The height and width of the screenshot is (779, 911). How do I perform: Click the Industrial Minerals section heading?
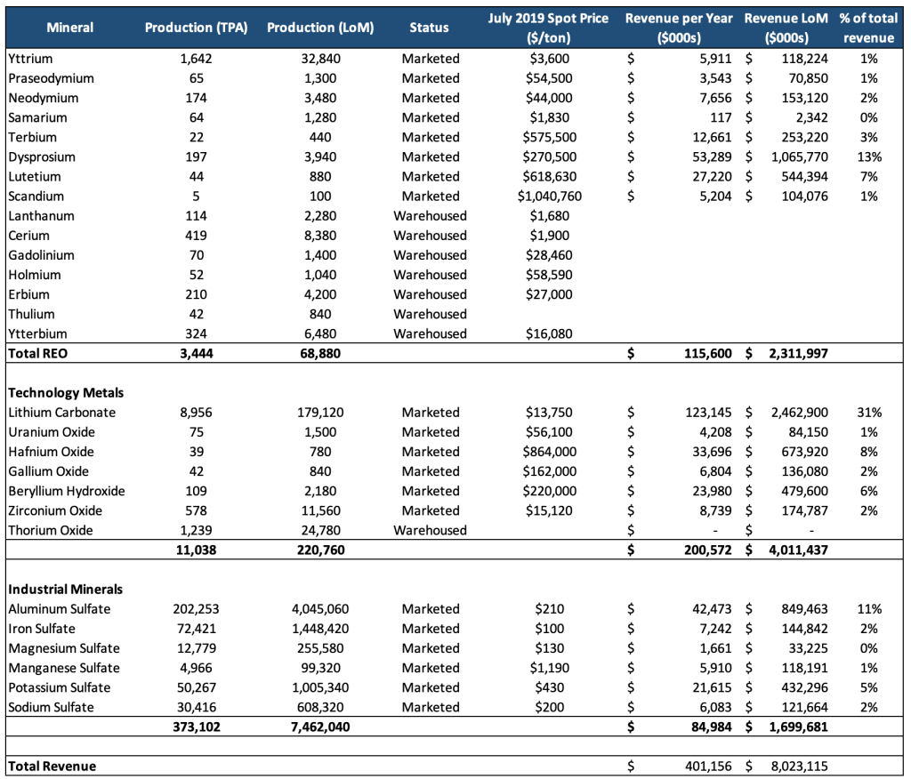(66, 589)
